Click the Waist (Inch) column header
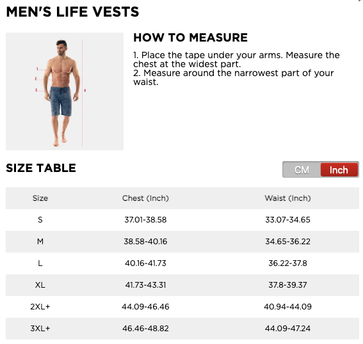Image resolution: width=363 pixels, height=344 pixels. coord(287,198)
